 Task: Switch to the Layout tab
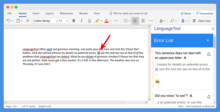[50, 13]
